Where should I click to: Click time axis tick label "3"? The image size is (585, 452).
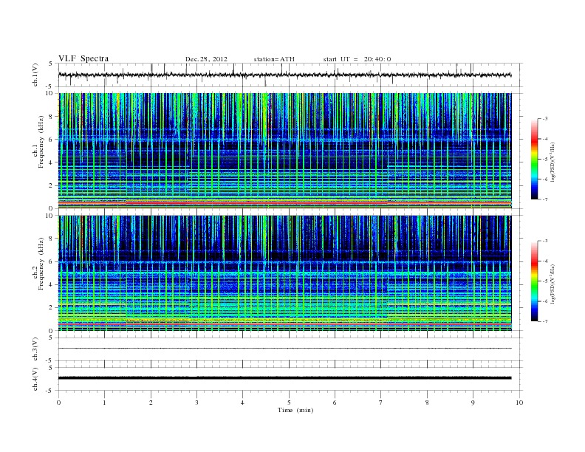[196, 403]
